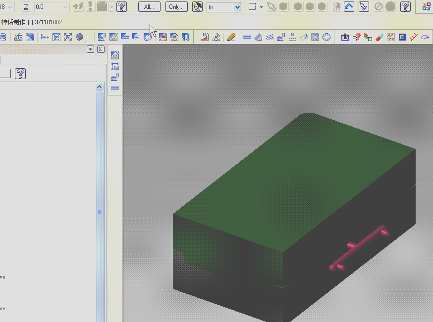
Task: Click the blue horizontal lines flowline icon
Action: coord(125,37)
